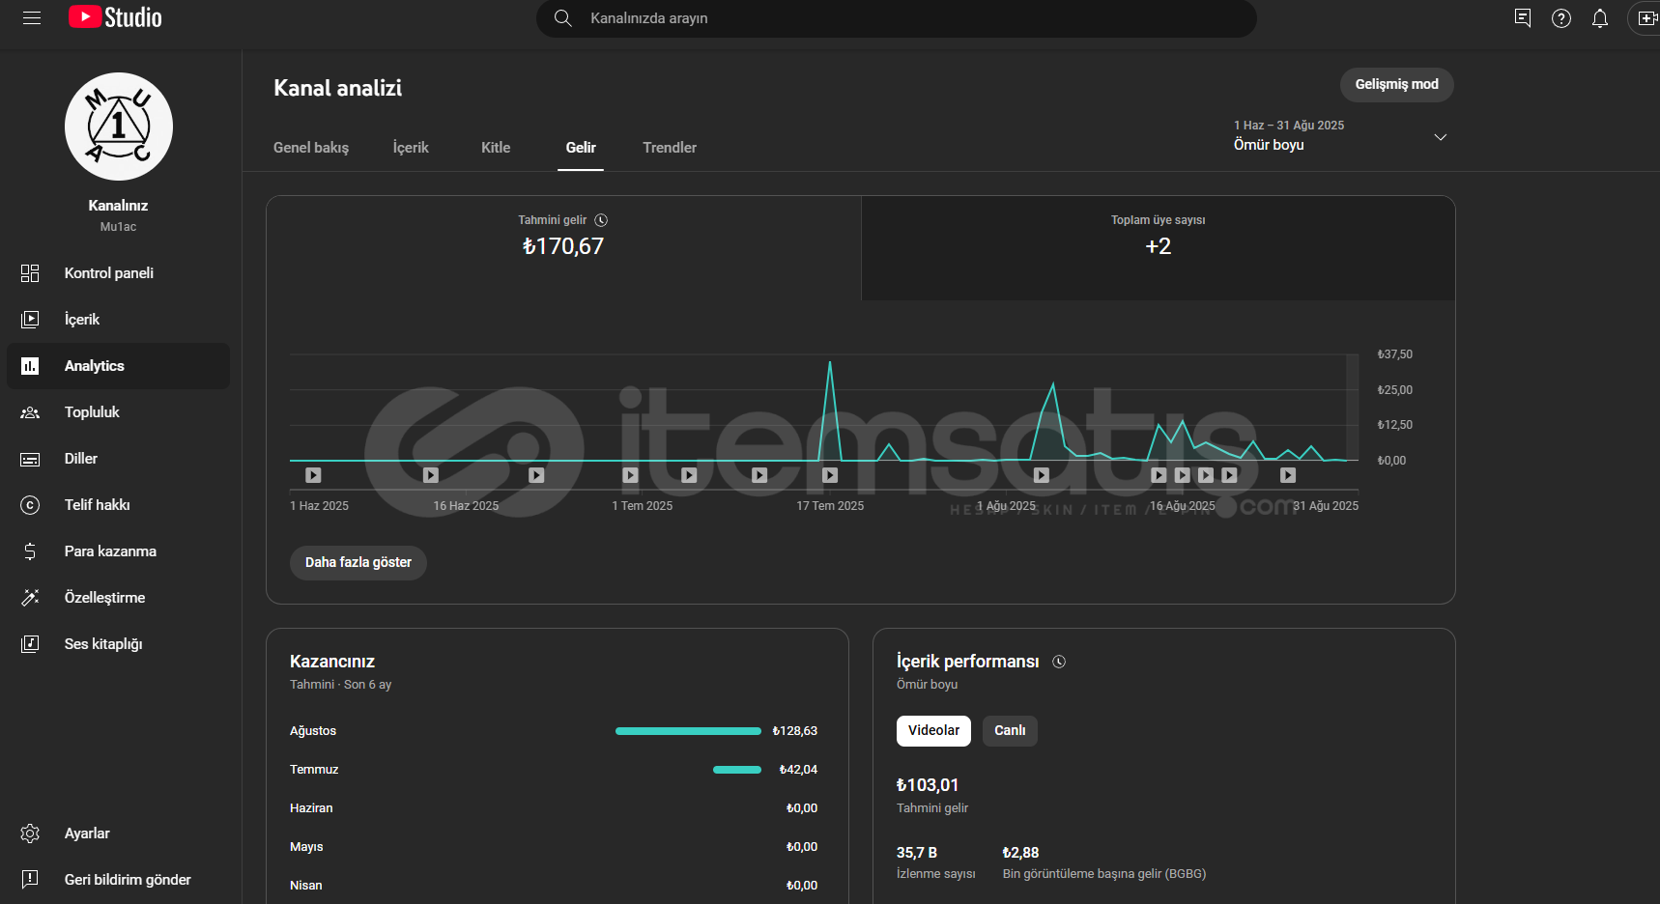Open Ayarlar settings in sidebar
This screenshot has width=1660, height=904.
tap(119, 833)
